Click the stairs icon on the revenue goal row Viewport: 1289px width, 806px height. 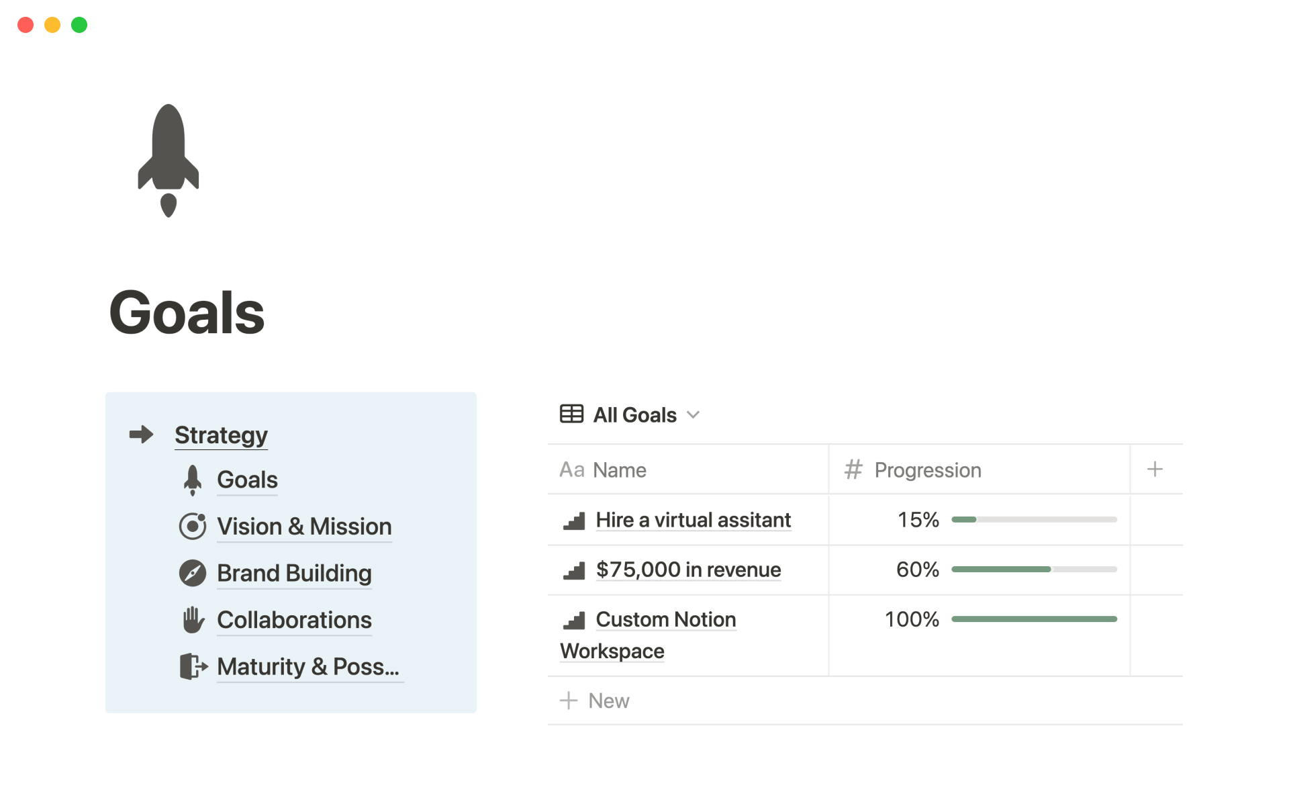click(574, 570)
